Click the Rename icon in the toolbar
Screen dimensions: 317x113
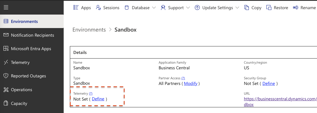295,8
